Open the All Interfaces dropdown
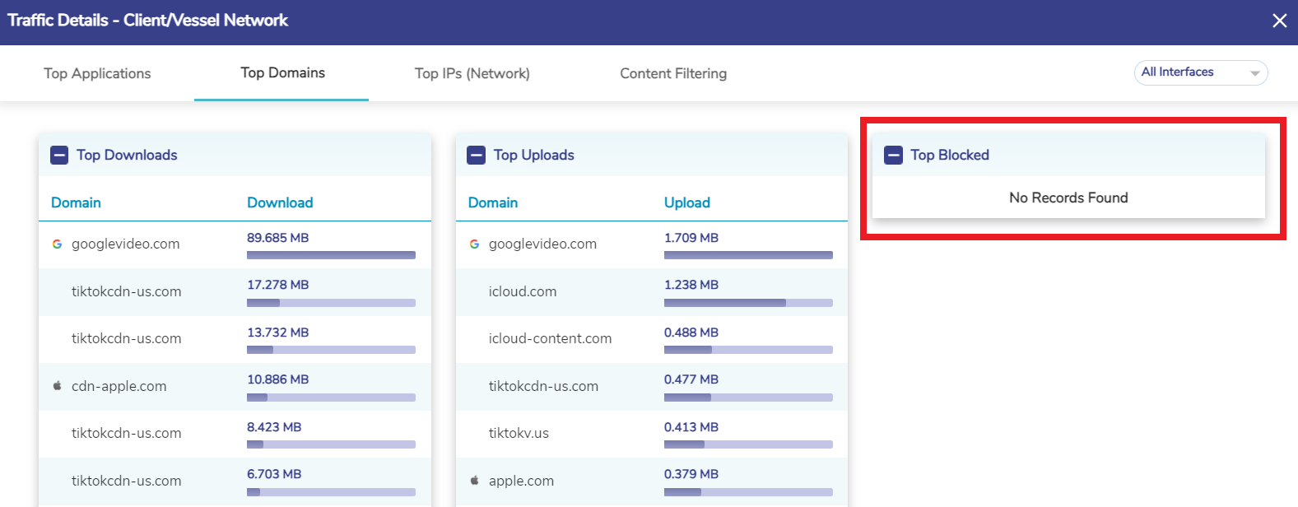Screen dimensions: 1298x507 [x=1200, y=72]
